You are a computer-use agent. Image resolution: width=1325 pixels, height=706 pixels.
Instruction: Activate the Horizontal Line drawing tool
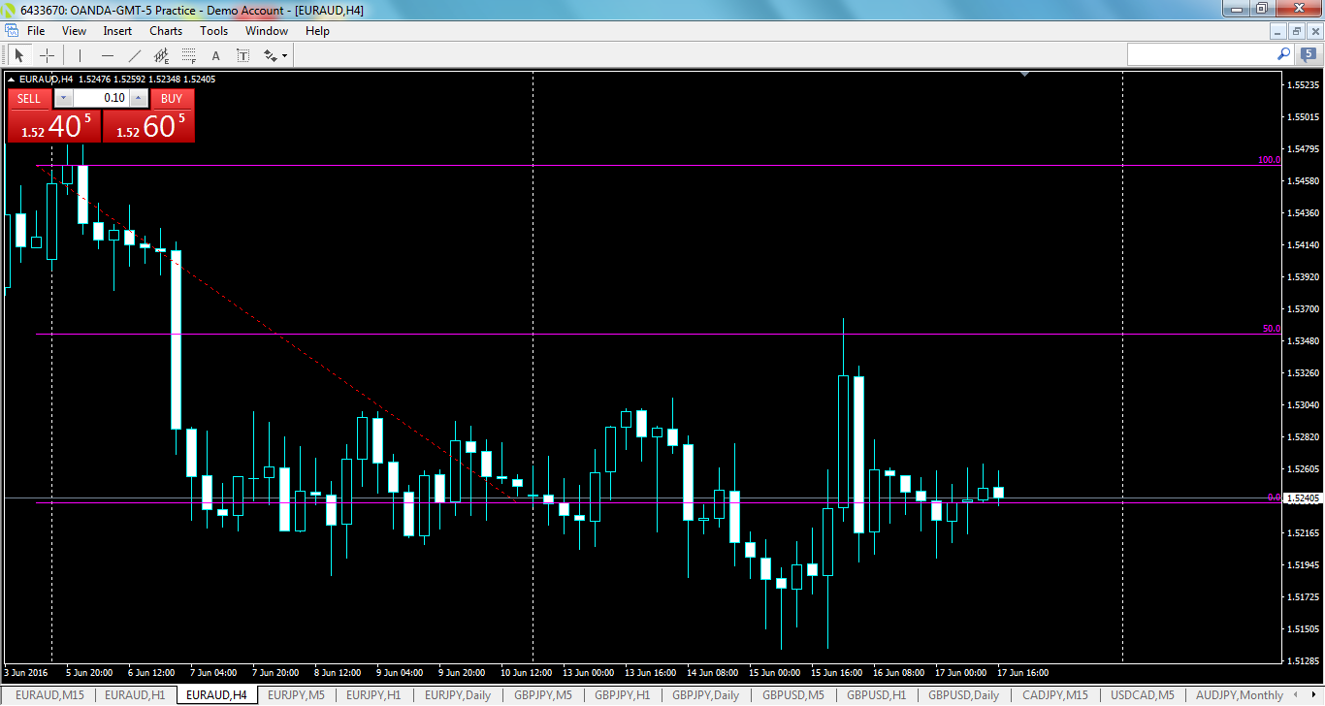(x=108, y=55)
